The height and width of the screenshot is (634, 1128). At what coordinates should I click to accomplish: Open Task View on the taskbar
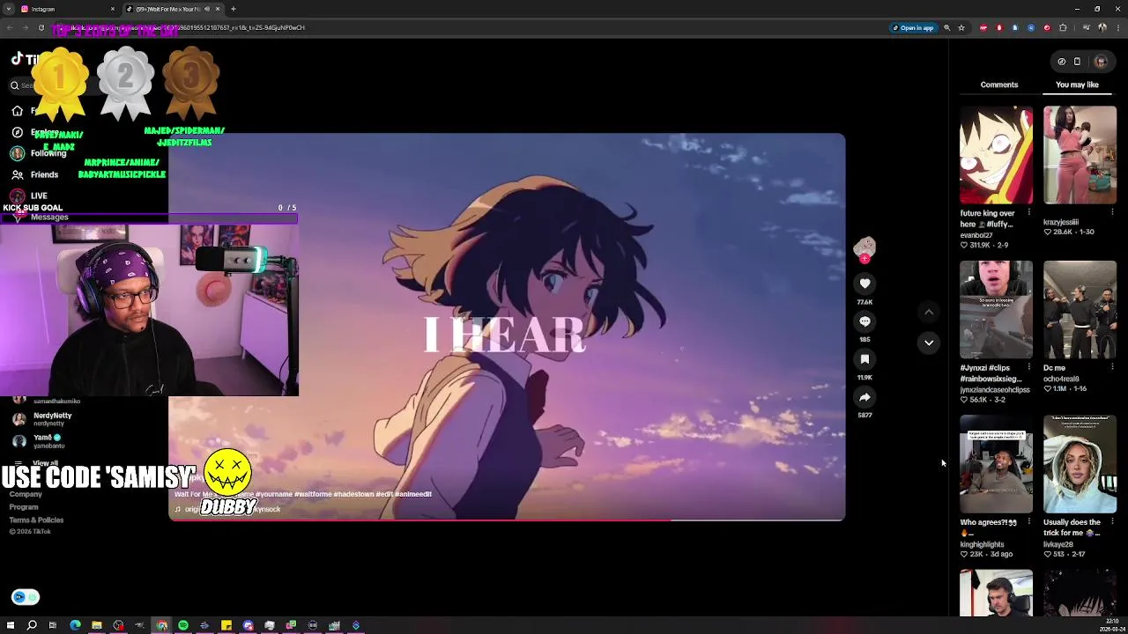[x=53, y=625]
